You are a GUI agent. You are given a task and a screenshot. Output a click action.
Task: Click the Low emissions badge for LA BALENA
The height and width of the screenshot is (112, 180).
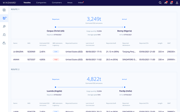(x=56, y=52)
